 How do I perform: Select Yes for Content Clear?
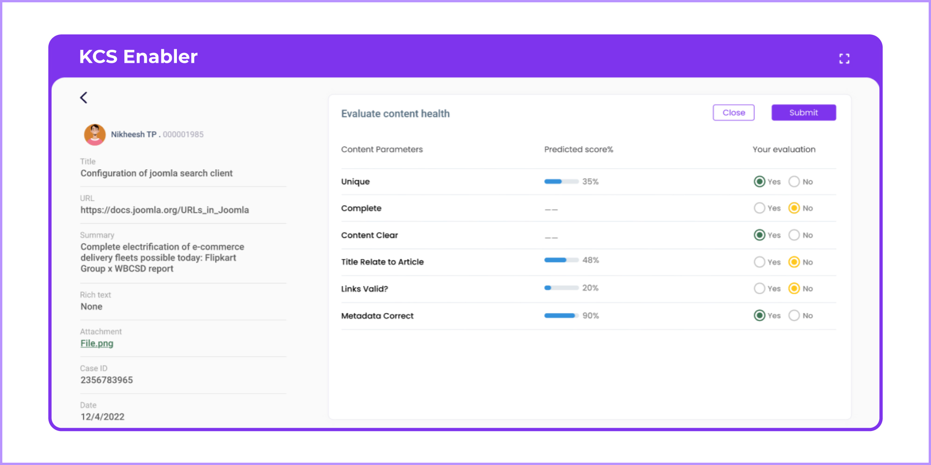point(759,235)
